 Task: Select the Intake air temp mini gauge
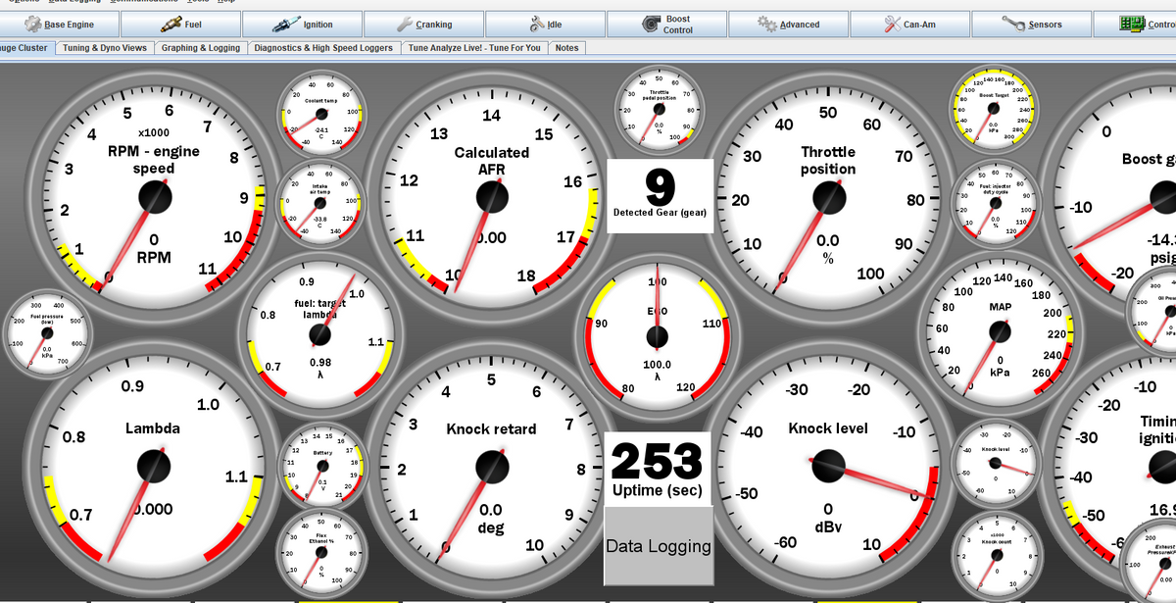point(320,203)
